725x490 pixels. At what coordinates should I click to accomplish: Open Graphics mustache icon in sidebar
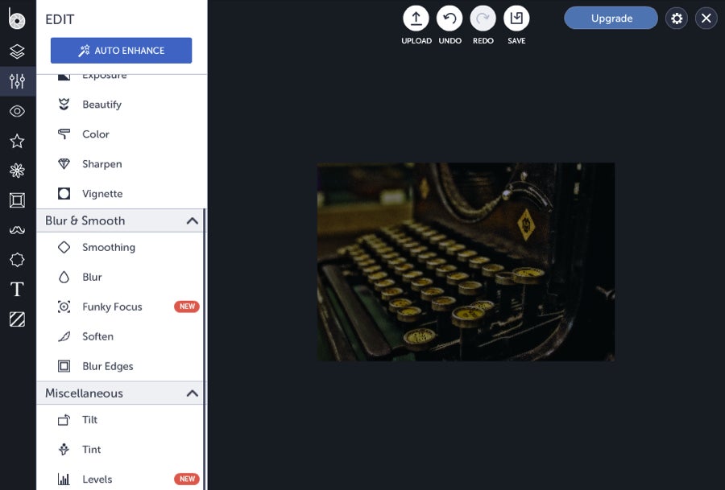(x=17, y=230)
